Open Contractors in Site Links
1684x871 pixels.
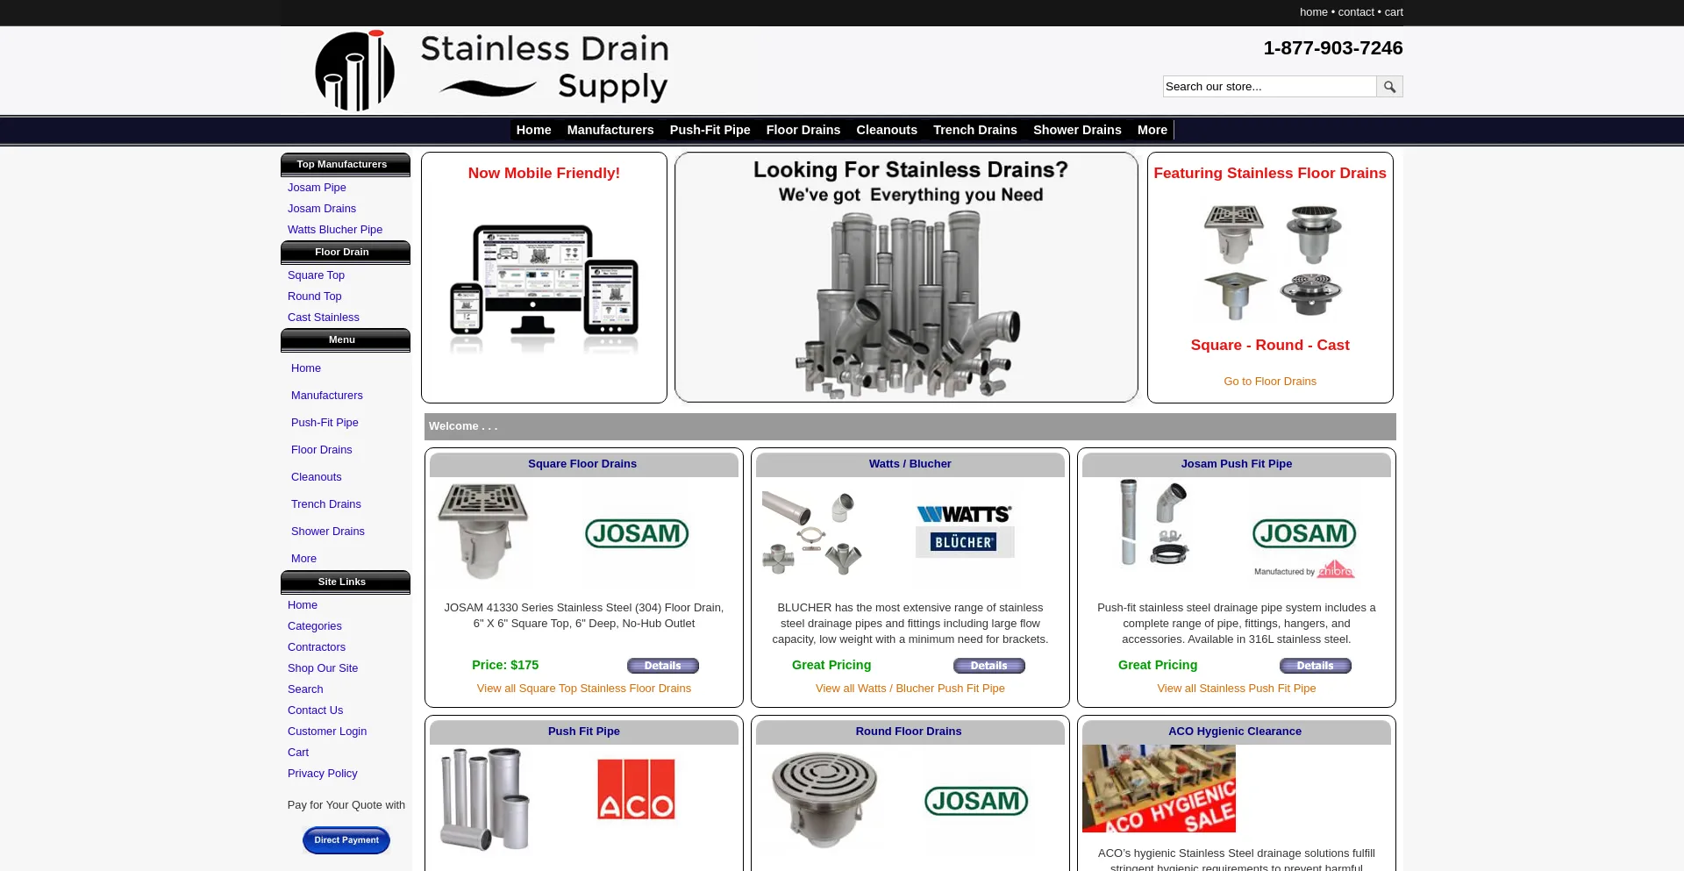coord(317,647)
